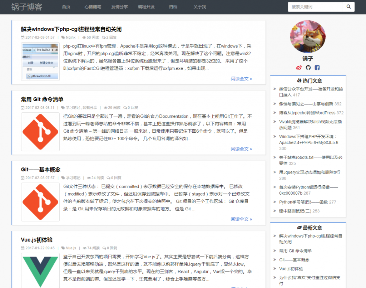Image resolution: width=366 pixels, height=288 pixels.
Task: Open hot article 用Jquery实现动态添加和删除tr行
Action: [310, 172]
